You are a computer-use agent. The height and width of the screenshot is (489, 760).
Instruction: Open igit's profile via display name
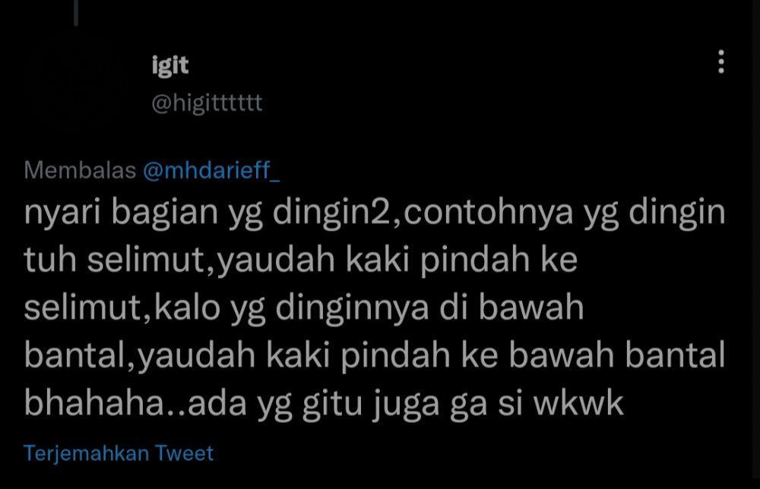coord(170,65)
